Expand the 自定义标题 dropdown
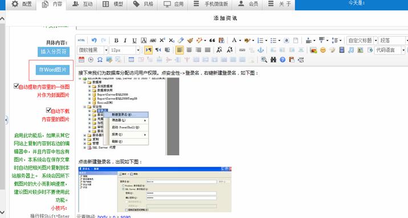This screenshot has width=408, height=218. (x=362, y=40)
